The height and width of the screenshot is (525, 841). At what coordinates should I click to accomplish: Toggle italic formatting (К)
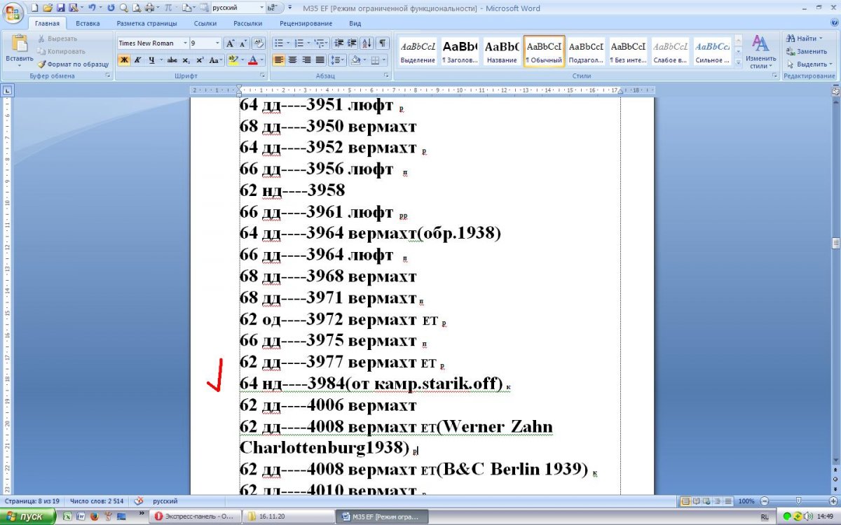(x=137, y=60)
